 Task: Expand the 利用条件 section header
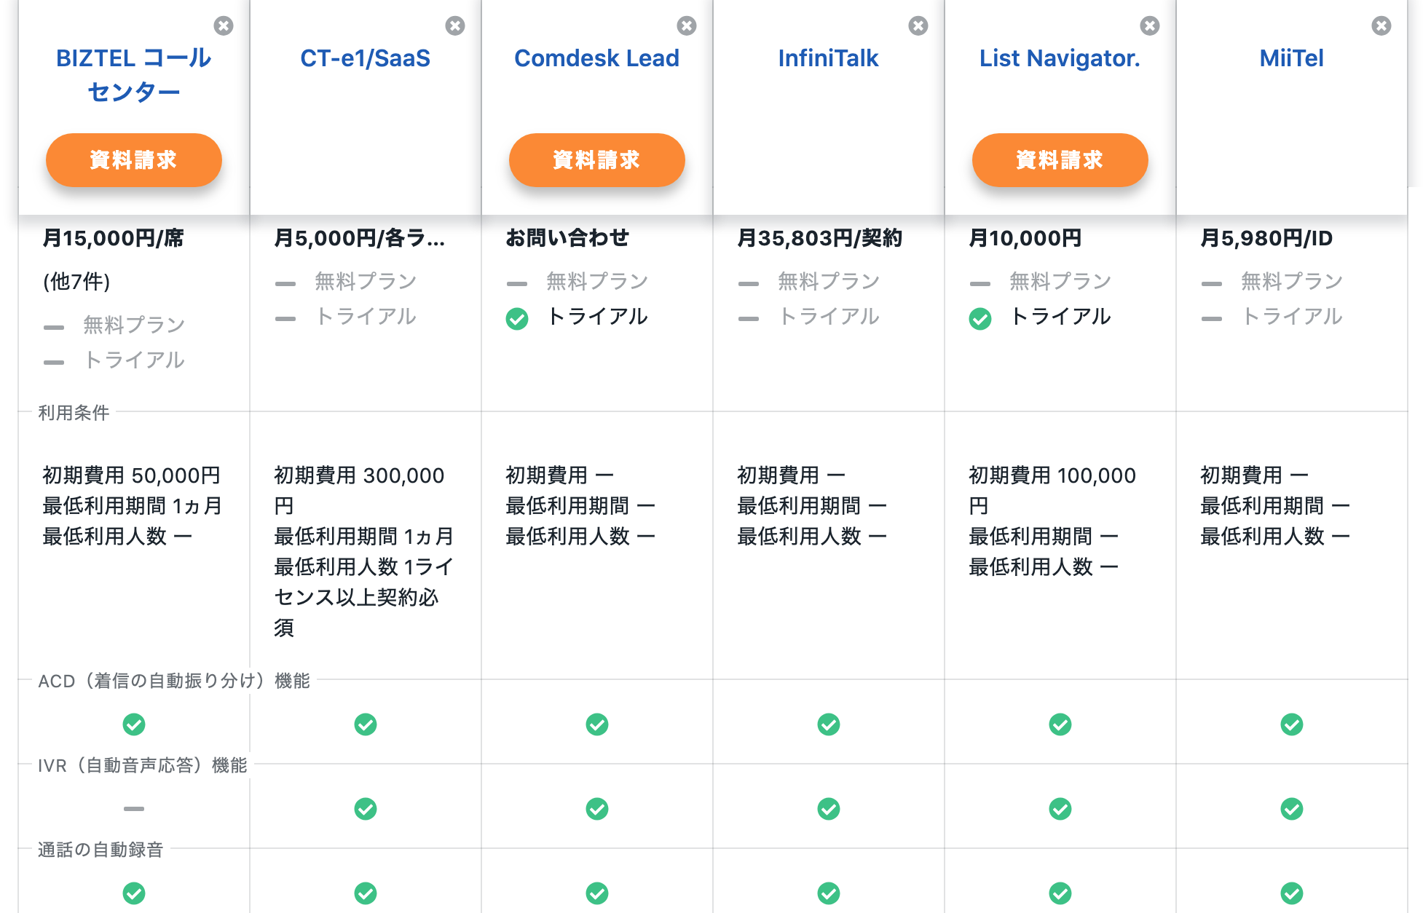point(73,413)
